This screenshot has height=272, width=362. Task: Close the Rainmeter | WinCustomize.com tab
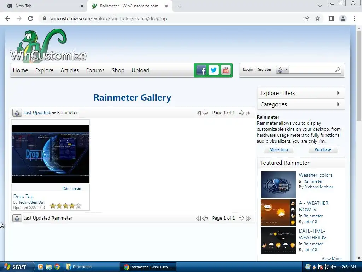[167, 6]
